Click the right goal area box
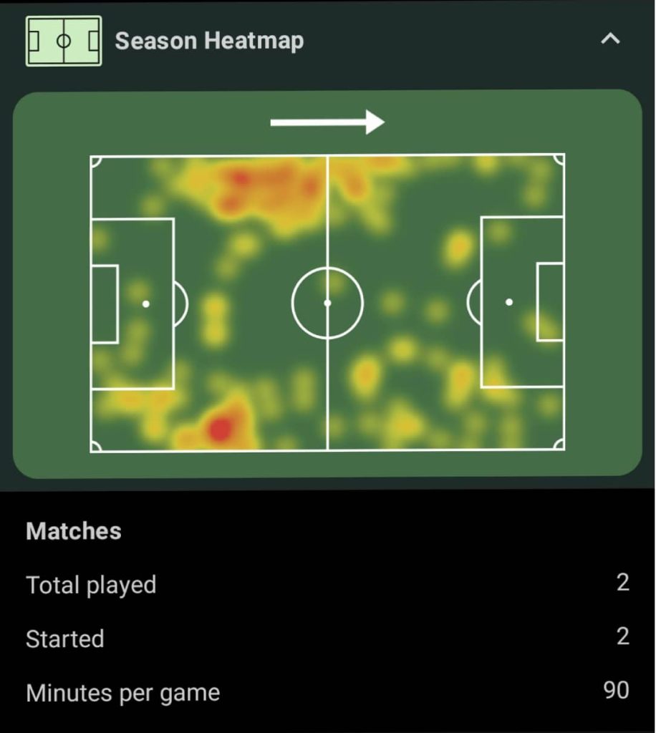The height and width of the screenshot is (733, 656). pos(550,302)
